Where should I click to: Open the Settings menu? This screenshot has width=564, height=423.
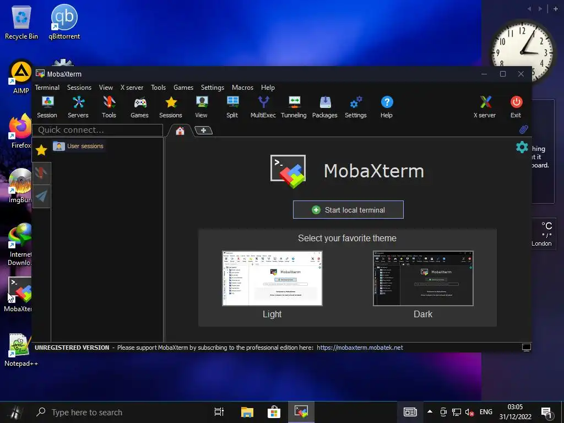coord(213,88)
